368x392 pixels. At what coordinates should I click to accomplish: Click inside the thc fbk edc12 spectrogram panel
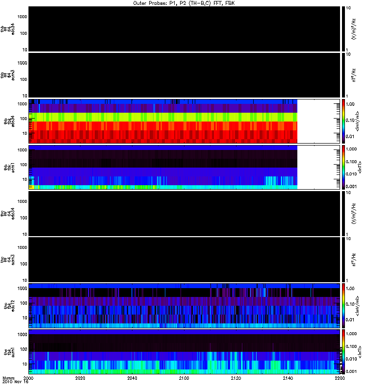184,305
